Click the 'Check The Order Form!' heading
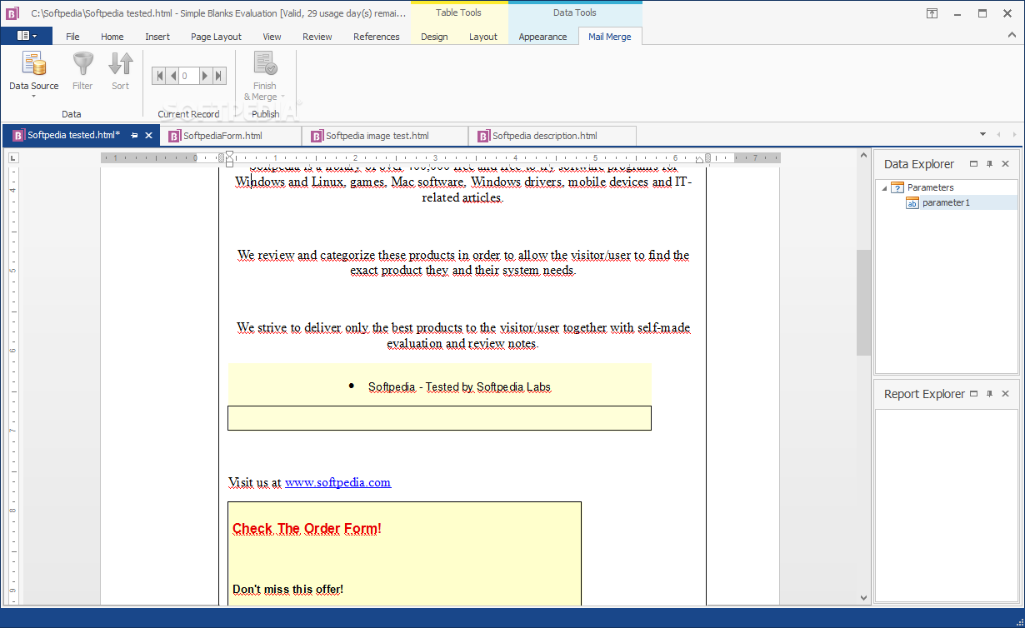 (x=307, y=529)
